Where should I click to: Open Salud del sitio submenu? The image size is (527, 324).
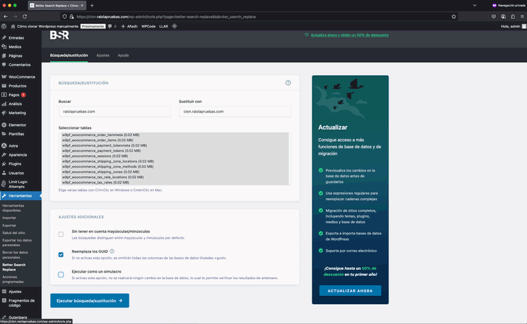pos(14,233)
